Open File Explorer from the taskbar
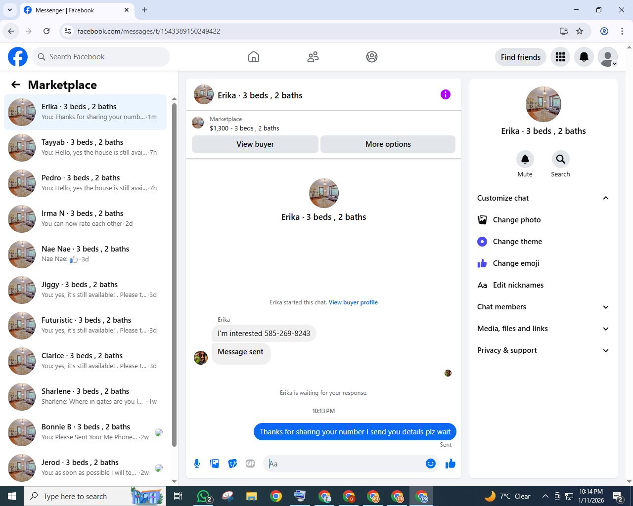The width and height of the screenshot is (633, 506). click(x=252, y=496)
